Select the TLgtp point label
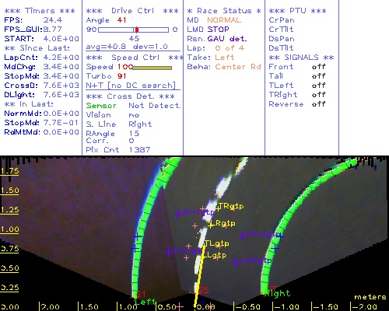The image size is (389, 311). [x=217, y=243]
